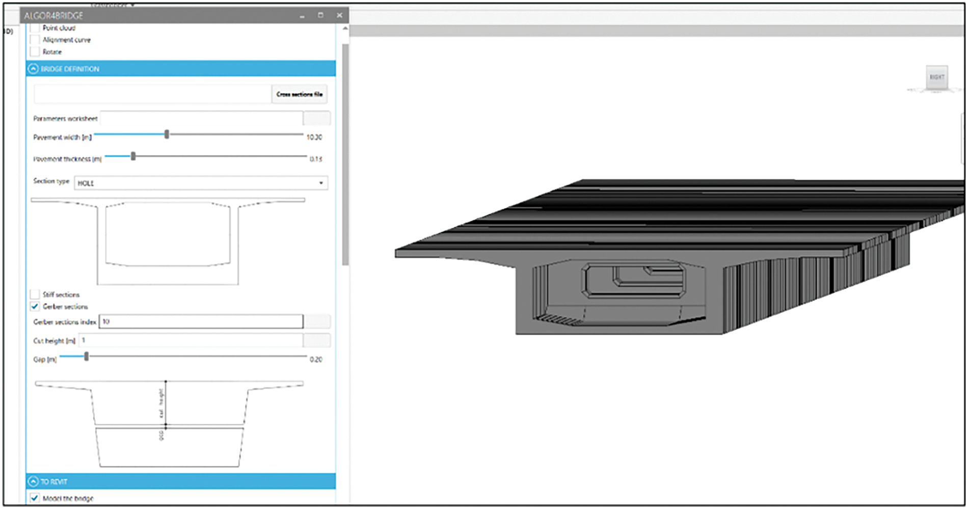Click the Pavement thickness slider handle
The image size is (968, 508).
coord(133,156)
